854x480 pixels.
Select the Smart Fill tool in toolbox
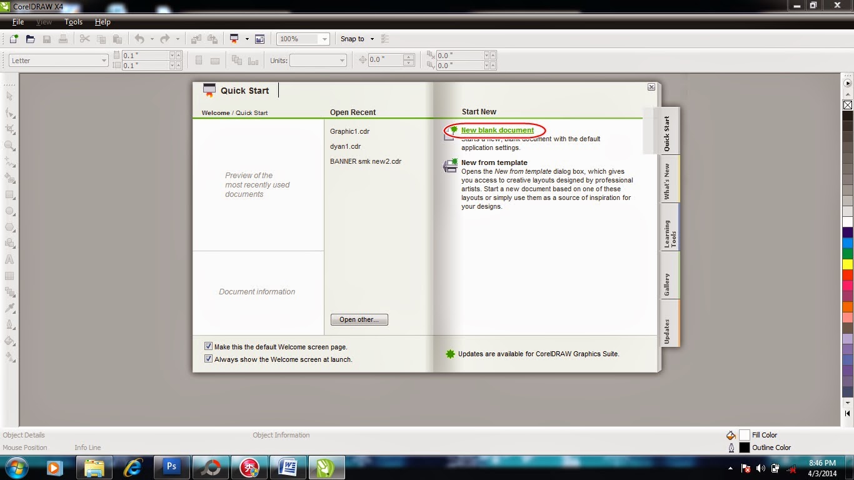pos(9,177)
